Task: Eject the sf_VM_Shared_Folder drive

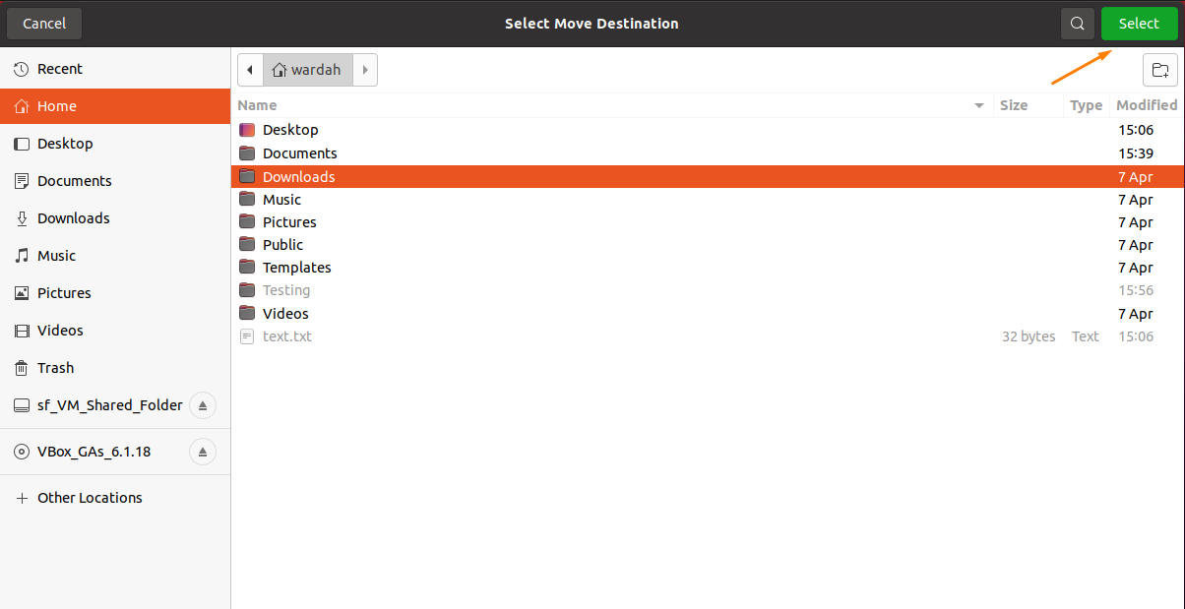Action: pos(203,404)
